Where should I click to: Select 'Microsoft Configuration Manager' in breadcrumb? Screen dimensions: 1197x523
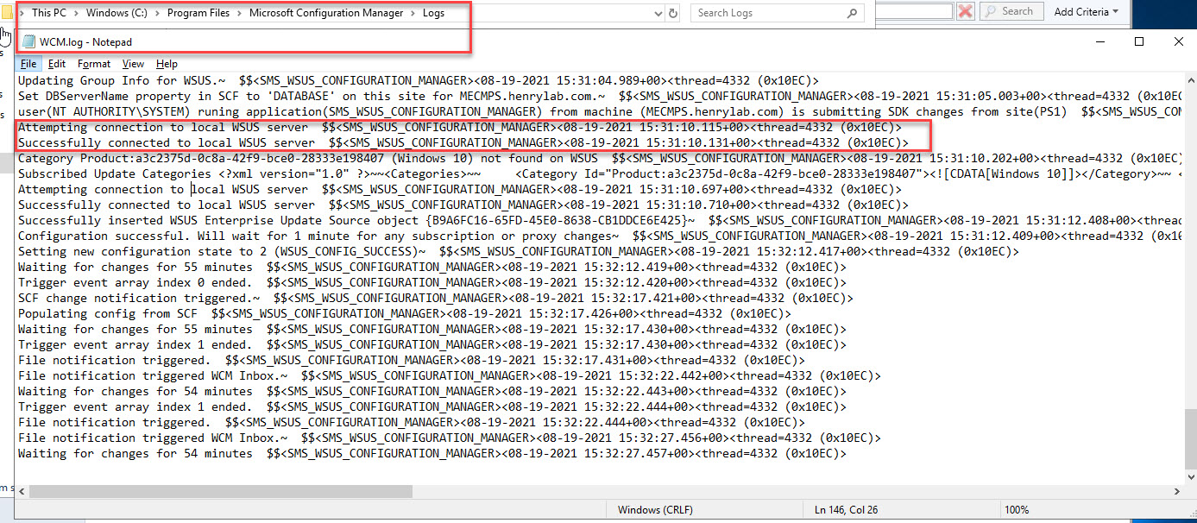pos(326,13)
